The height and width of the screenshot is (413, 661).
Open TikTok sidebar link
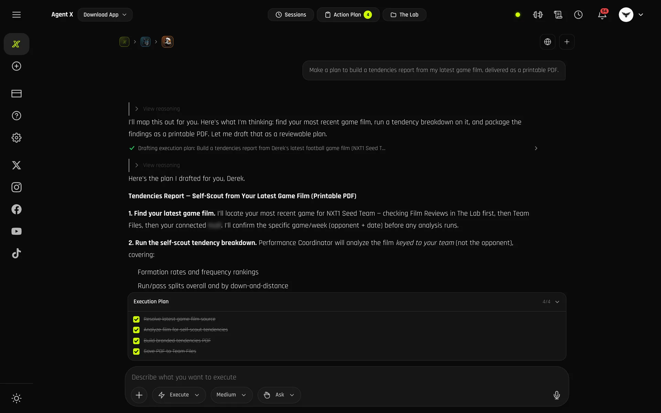tap(17, 253)
